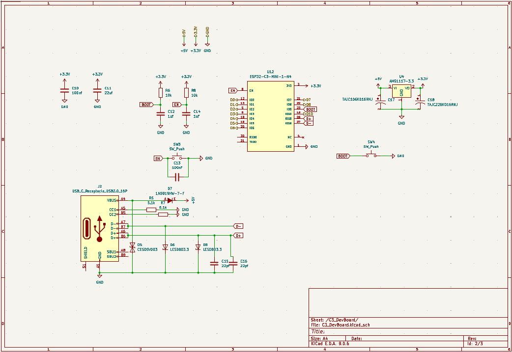Select the ESP32-C3-MINI-1-N4 symbol U12

[x=270, y=115]
